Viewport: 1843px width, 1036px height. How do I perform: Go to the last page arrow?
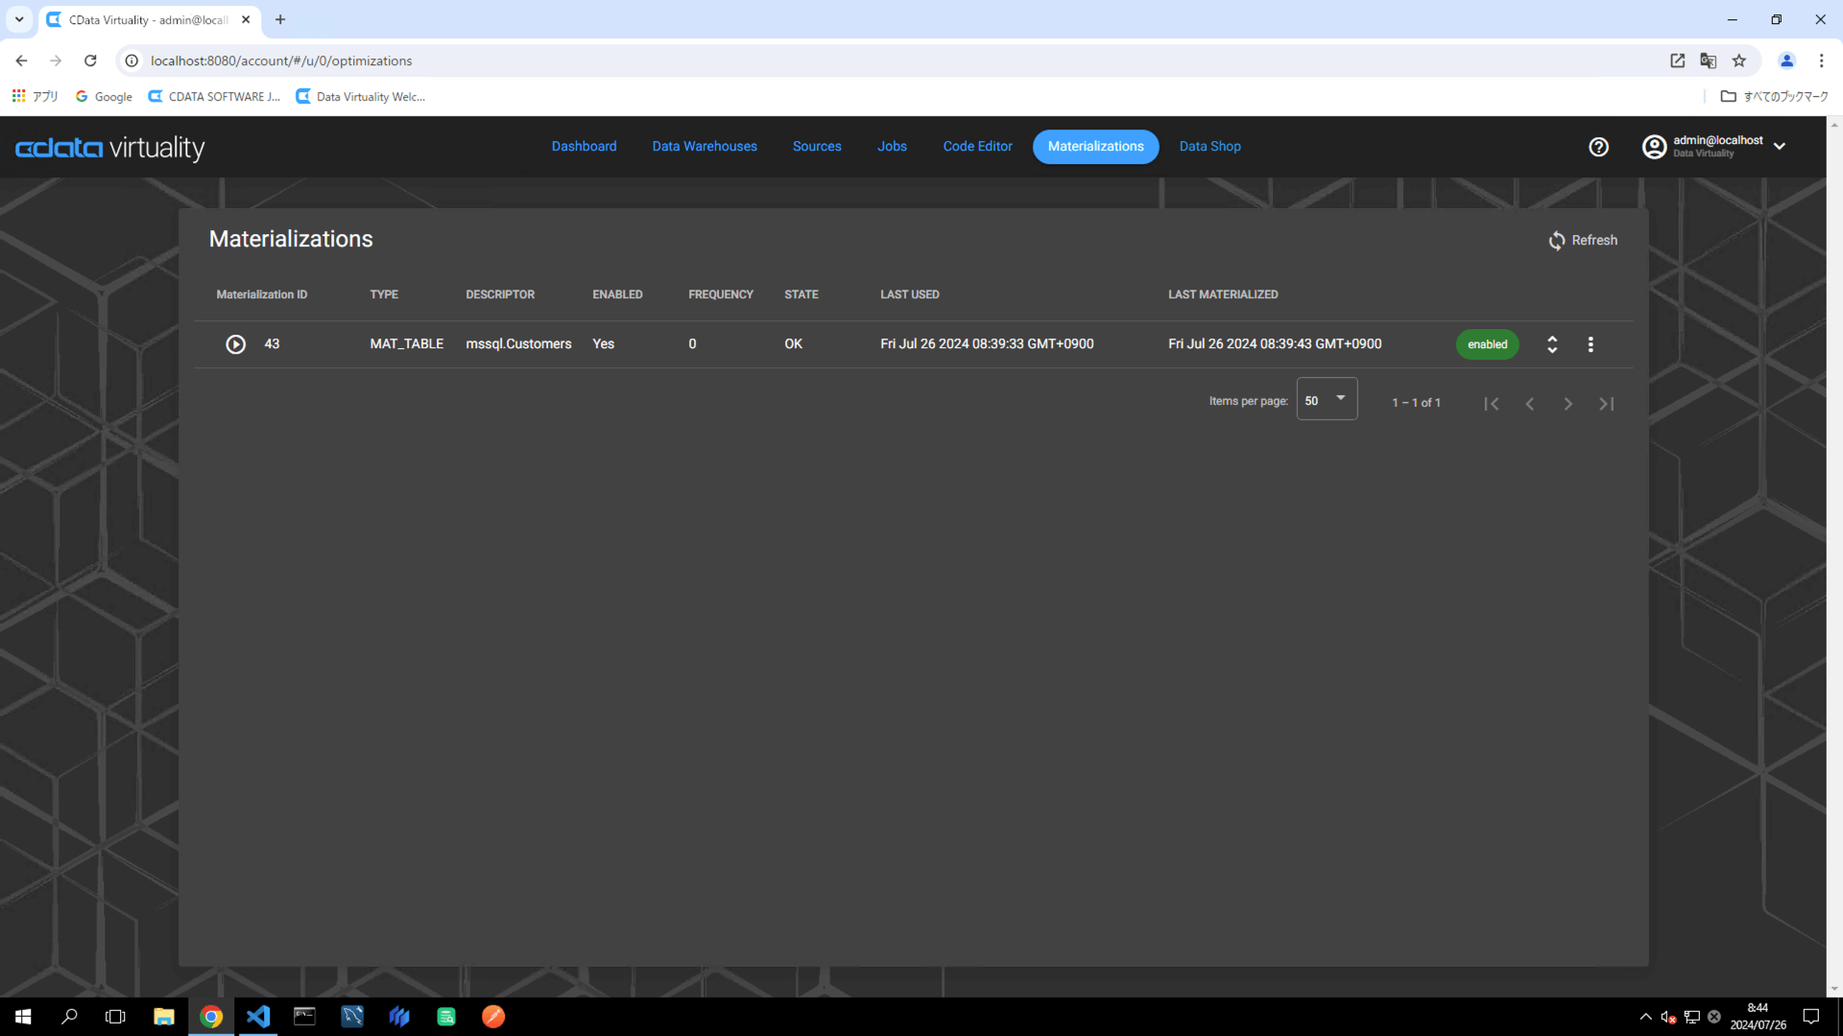[x=1606, y=404]
